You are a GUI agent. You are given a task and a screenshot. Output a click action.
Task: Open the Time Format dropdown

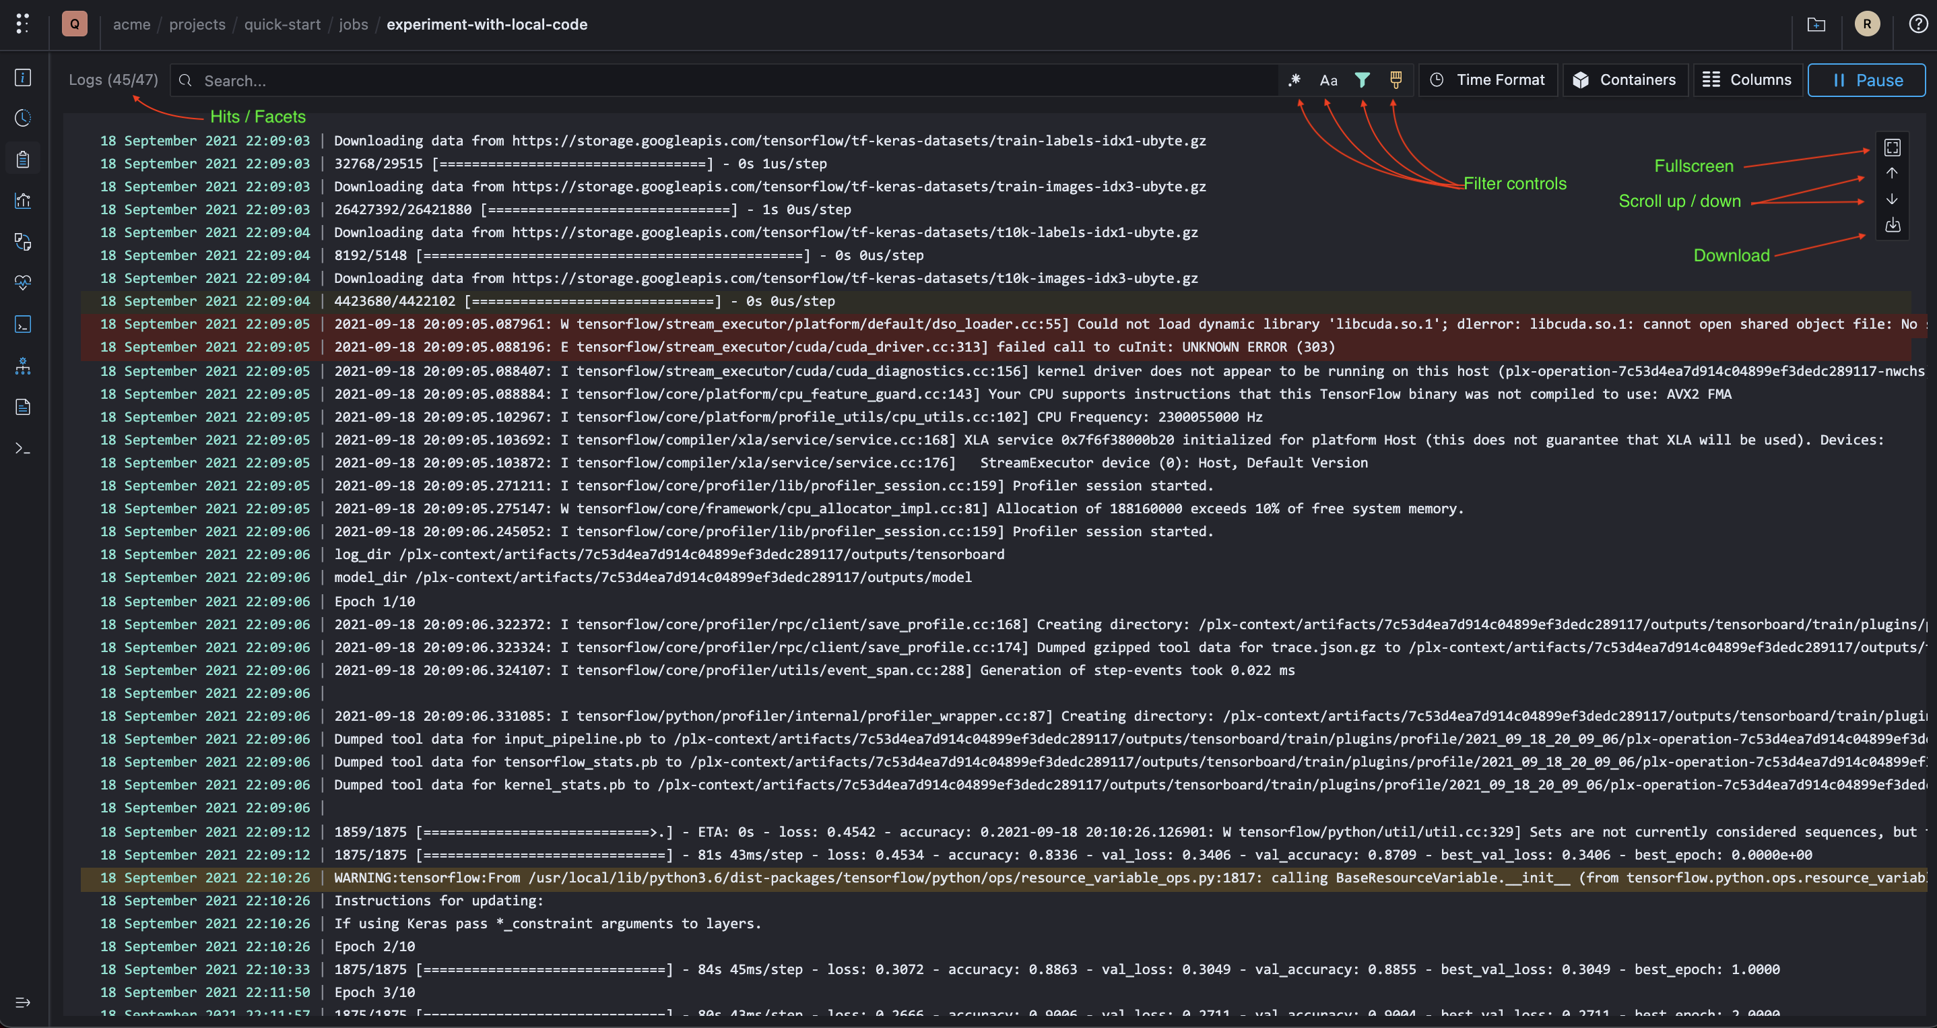(x=1487, y=79)
